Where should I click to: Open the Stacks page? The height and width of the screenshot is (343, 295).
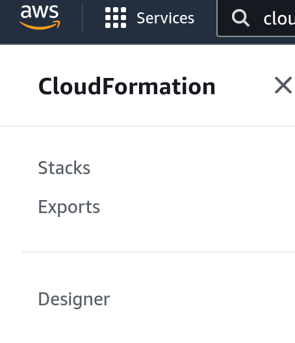64,168
